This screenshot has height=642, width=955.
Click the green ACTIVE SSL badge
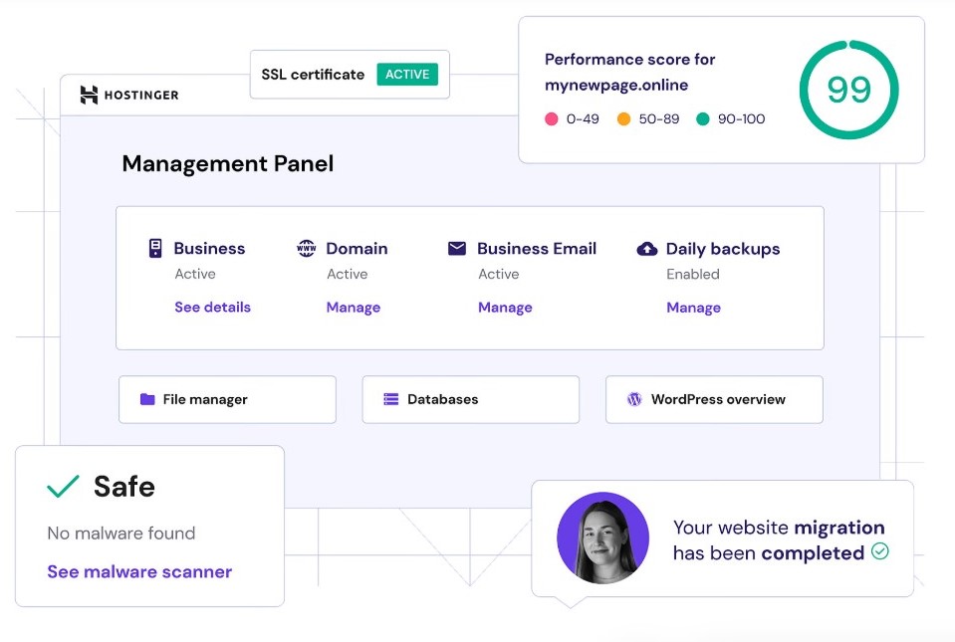(x=407, y=75)
